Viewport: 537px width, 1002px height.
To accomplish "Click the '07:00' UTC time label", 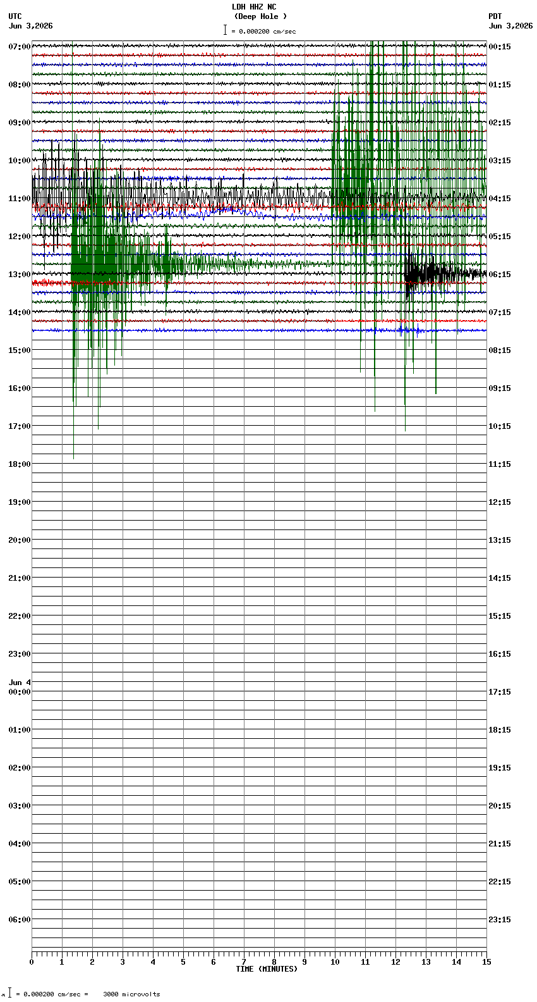I will (20, 46).
